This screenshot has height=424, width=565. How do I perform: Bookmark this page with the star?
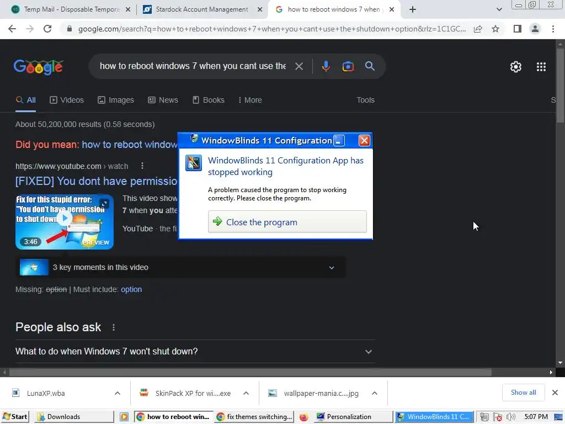tap(495, 29)
